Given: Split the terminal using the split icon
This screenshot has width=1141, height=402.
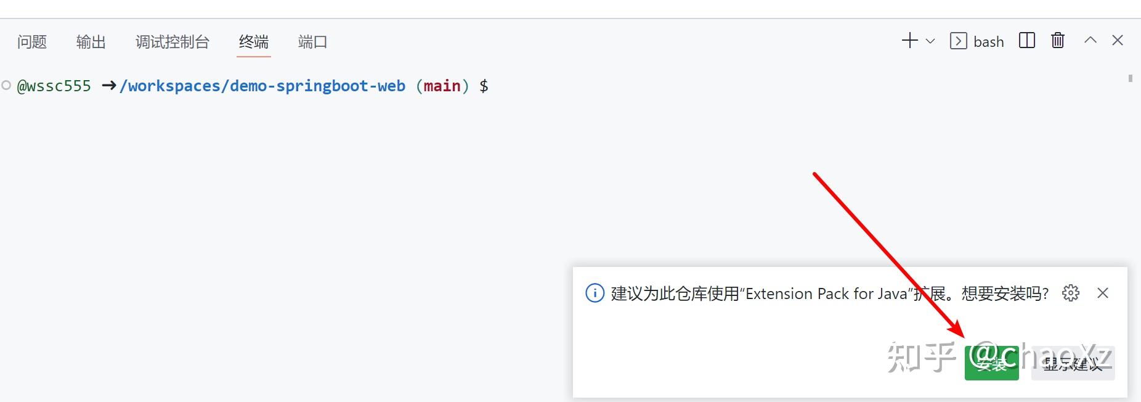Looking at the screenshot, I should click(1026, 41).
